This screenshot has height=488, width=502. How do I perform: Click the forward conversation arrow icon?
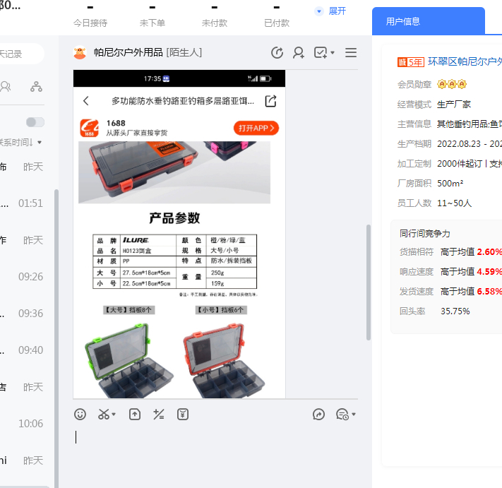pos(318,415)
